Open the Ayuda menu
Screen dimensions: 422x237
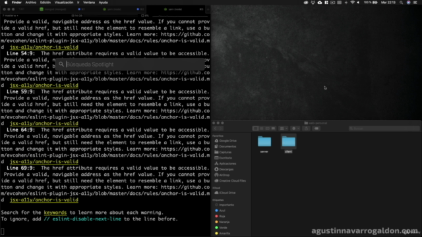tap(103, 3)
